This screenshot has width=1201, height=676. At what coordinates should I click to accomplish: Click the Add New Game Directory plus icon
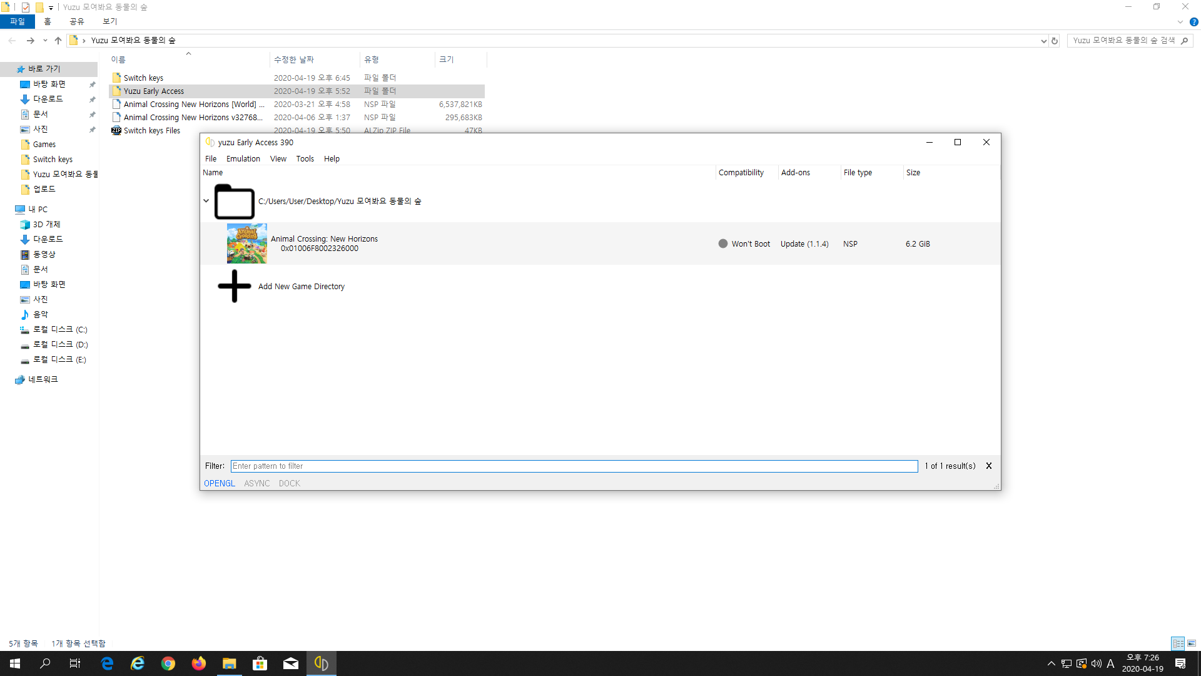pyautogui.click(x=234, y=286)
